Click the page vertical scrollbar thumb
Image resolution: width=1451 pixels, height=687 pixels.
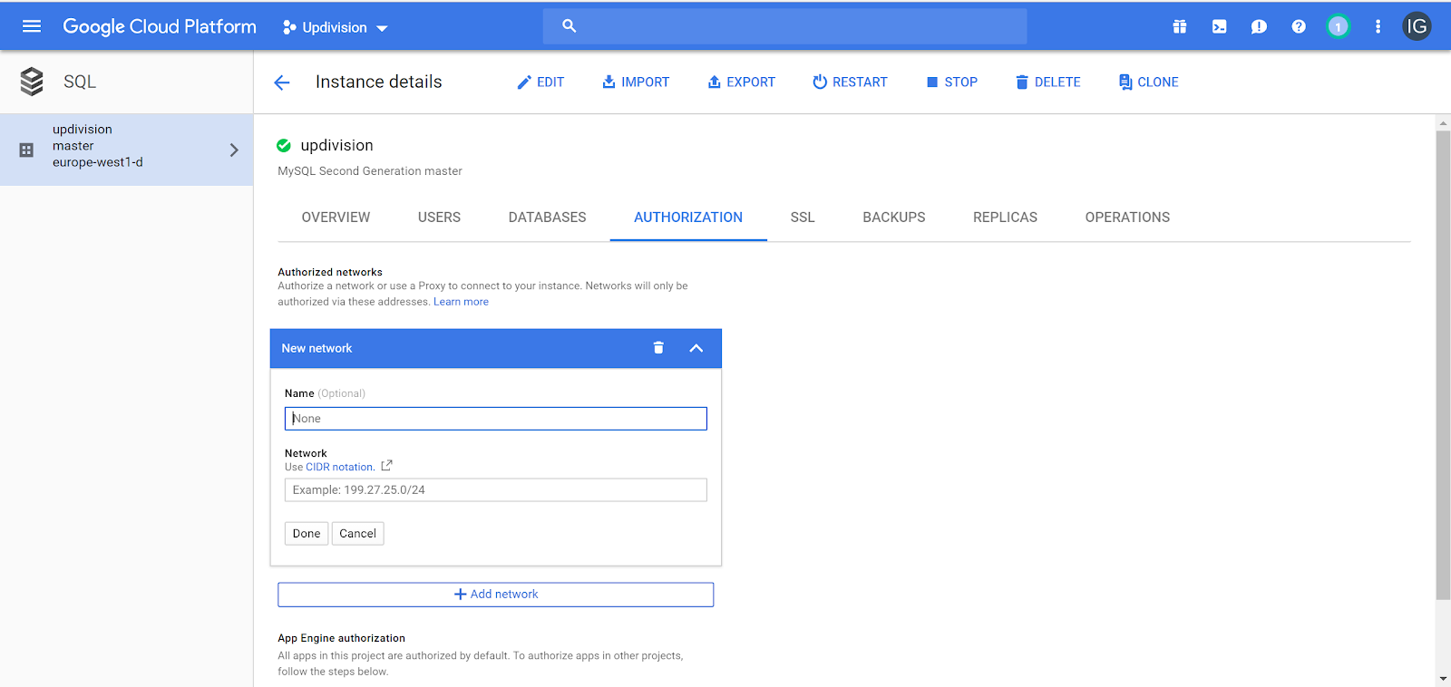coord(1443,365)
